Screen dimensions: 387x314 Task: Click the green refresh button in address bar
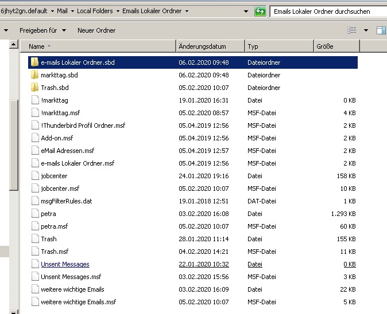pyautogui.click(x=260, y=11)
